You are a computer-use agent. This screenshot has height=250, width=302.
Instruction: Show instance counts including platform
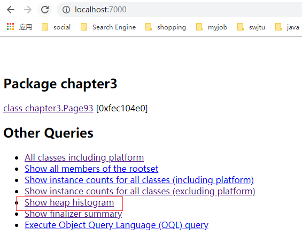[139, 180]
